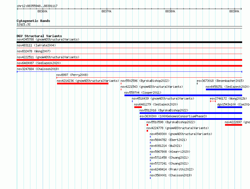Click the DGV Structural Variants track title
This screenshot has width=250, height=189.
pyautogui.click(x=39, y=36)
